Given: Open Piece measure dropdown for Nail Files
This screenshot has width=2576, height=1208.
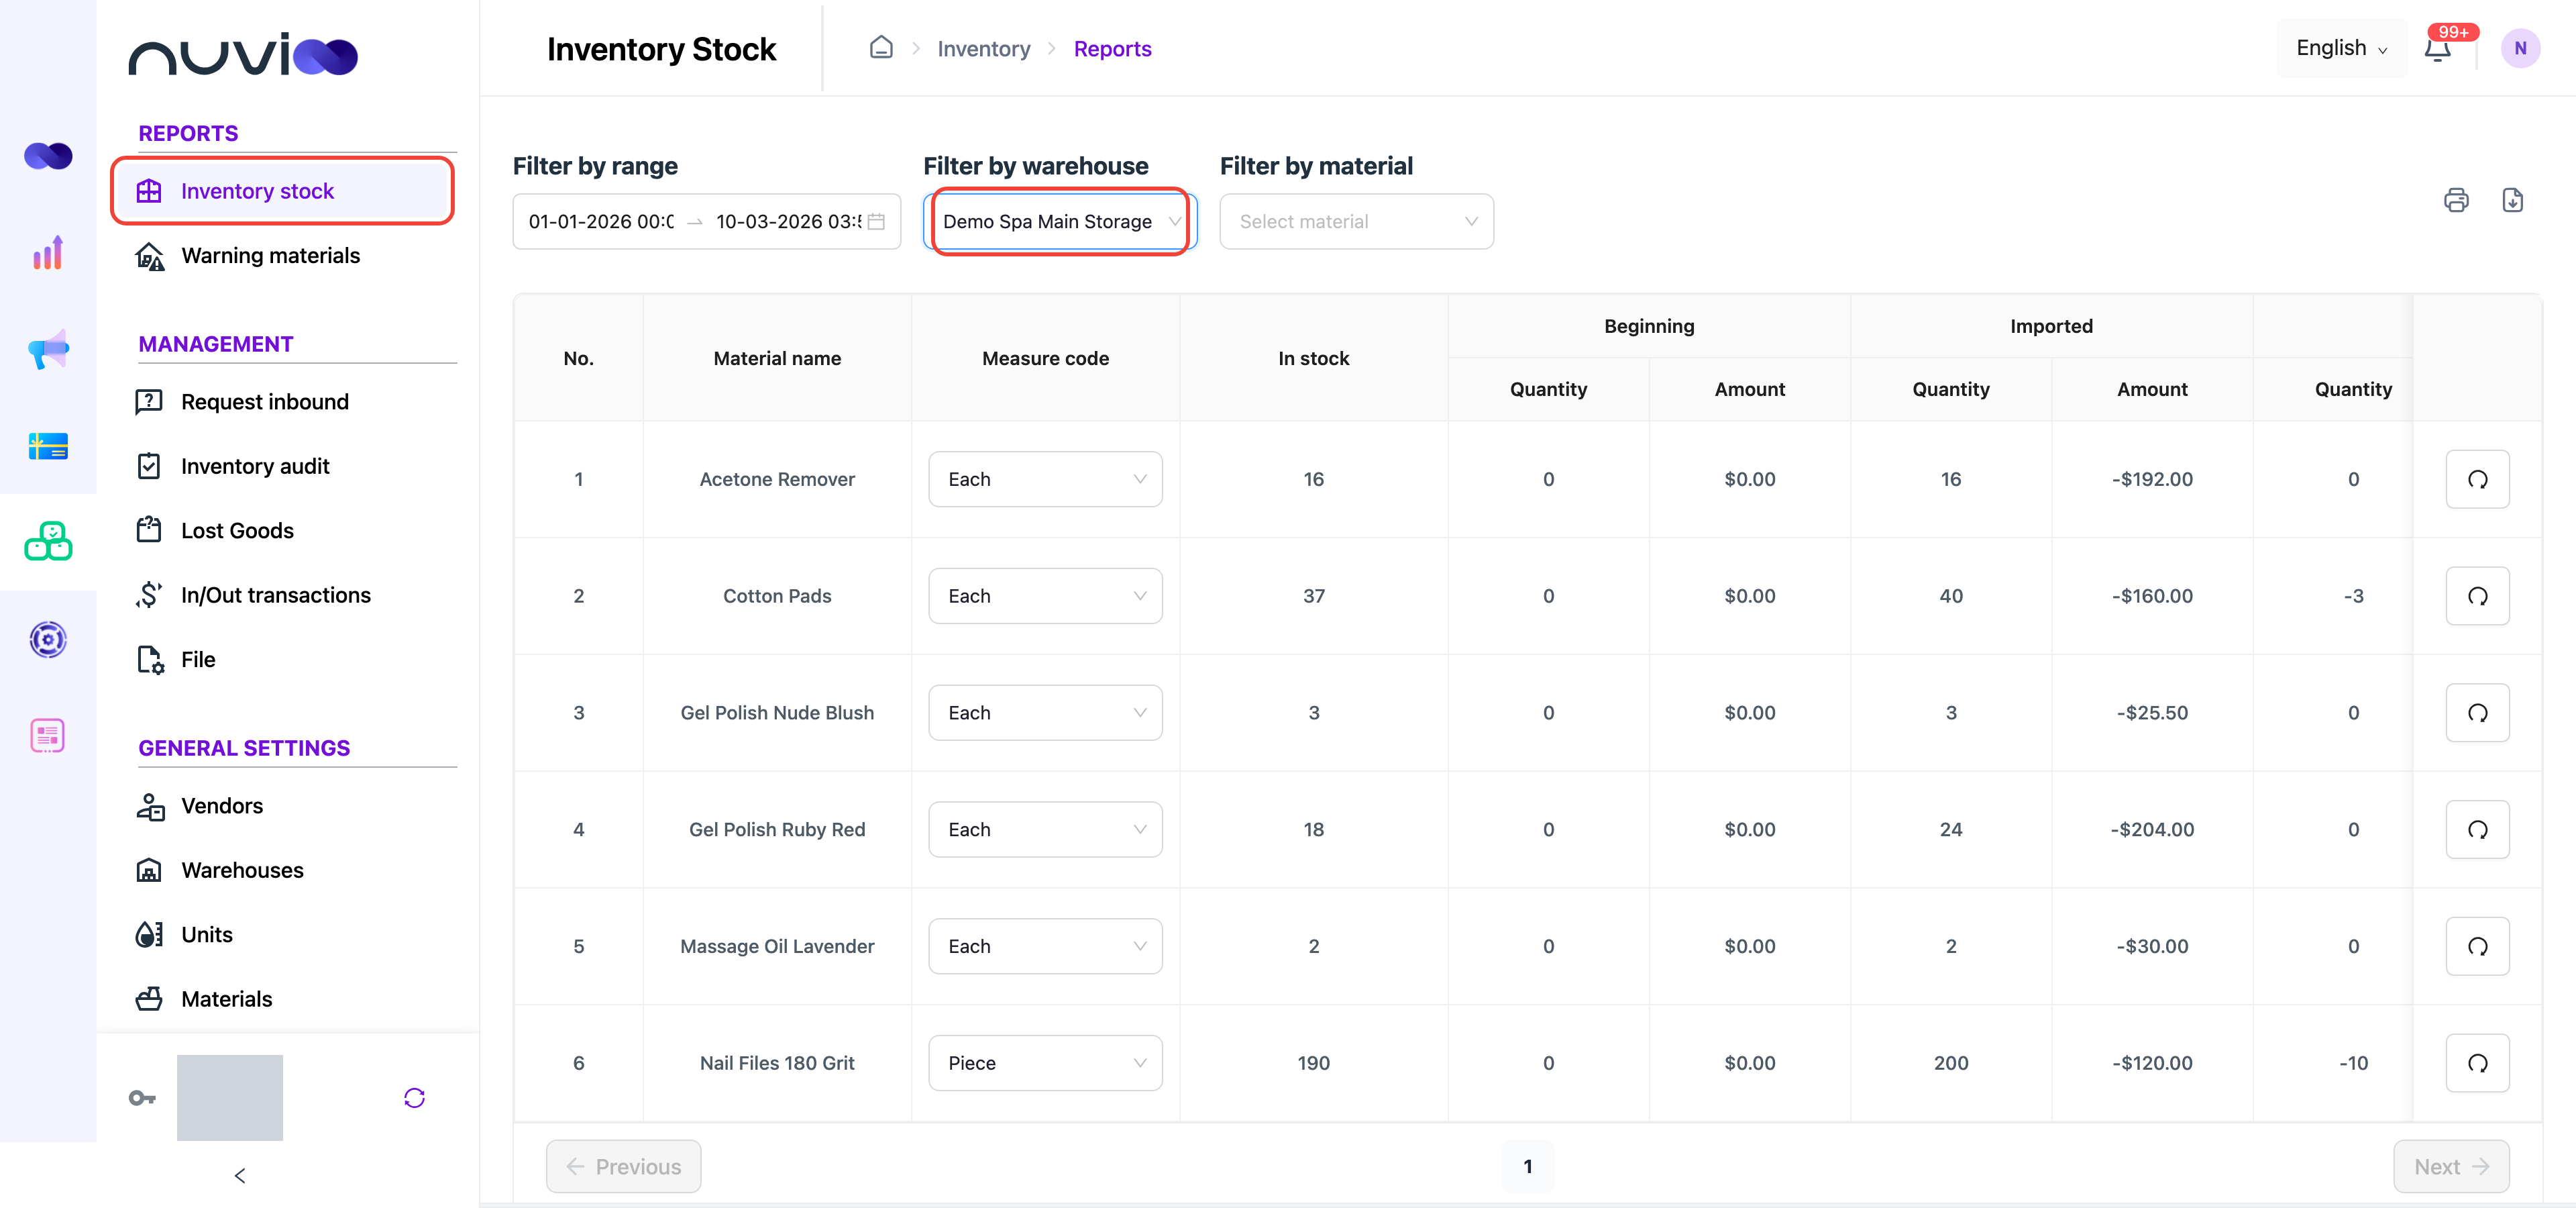Looking at the screenshot, I should (1045, 1063).
